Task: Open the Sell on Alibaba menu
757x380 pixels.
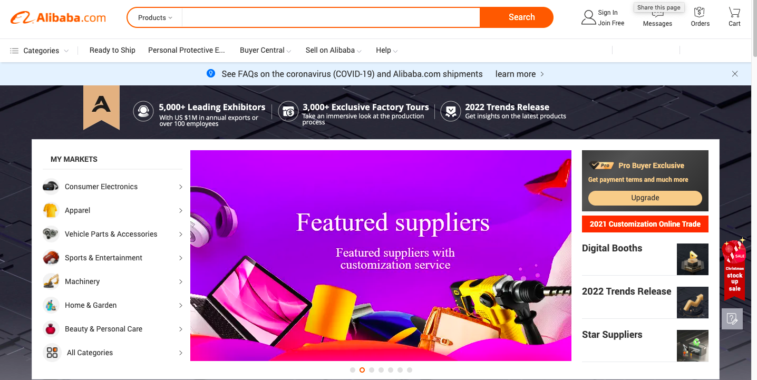Action: point(333,50)
